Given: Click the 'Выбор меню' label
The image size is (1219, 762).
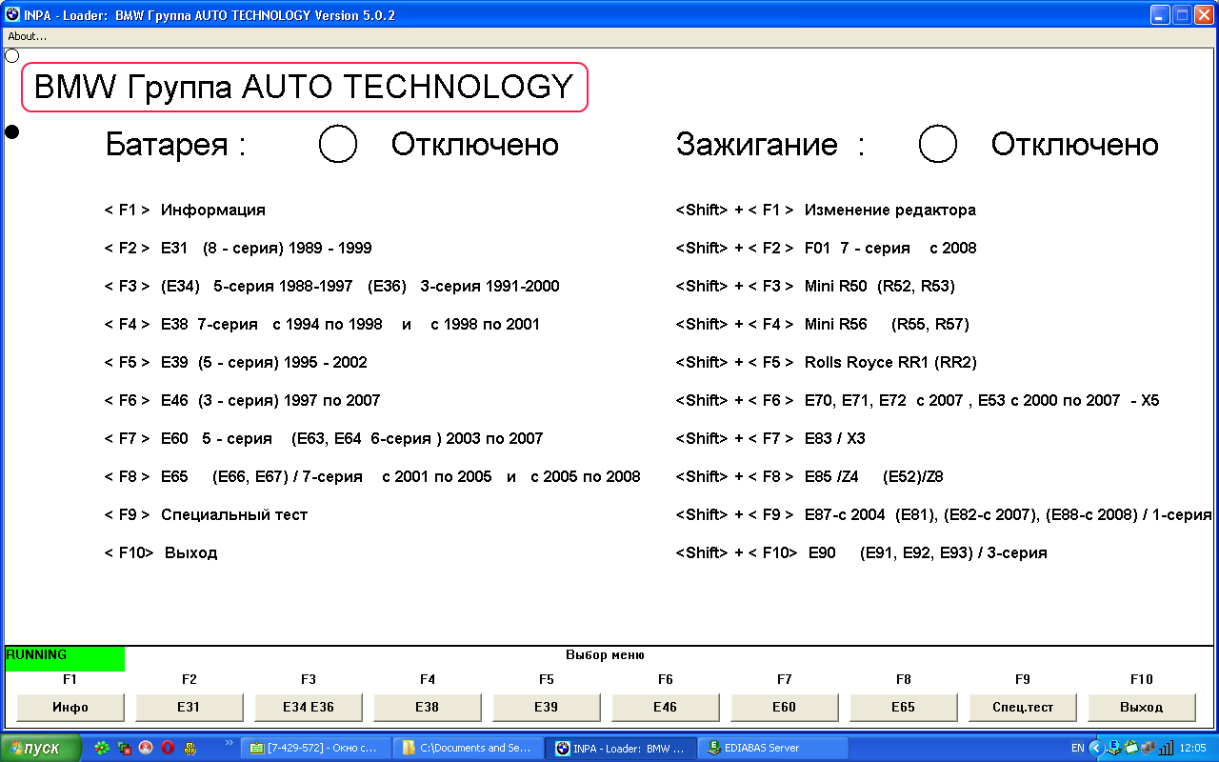Looking at the screenshot, I should click(x=606, y=655).
